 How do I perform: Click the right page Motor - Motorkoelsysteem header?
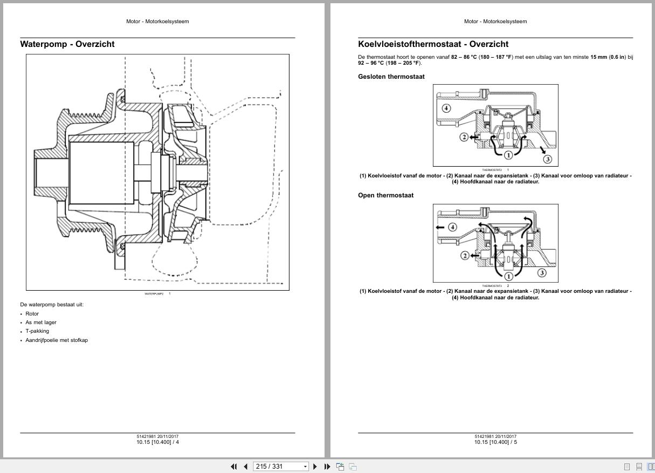(495, 22)
